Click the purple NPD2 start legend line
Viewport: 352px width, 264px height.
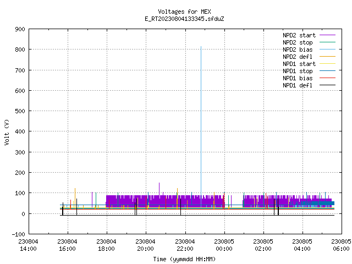(328, 35)
